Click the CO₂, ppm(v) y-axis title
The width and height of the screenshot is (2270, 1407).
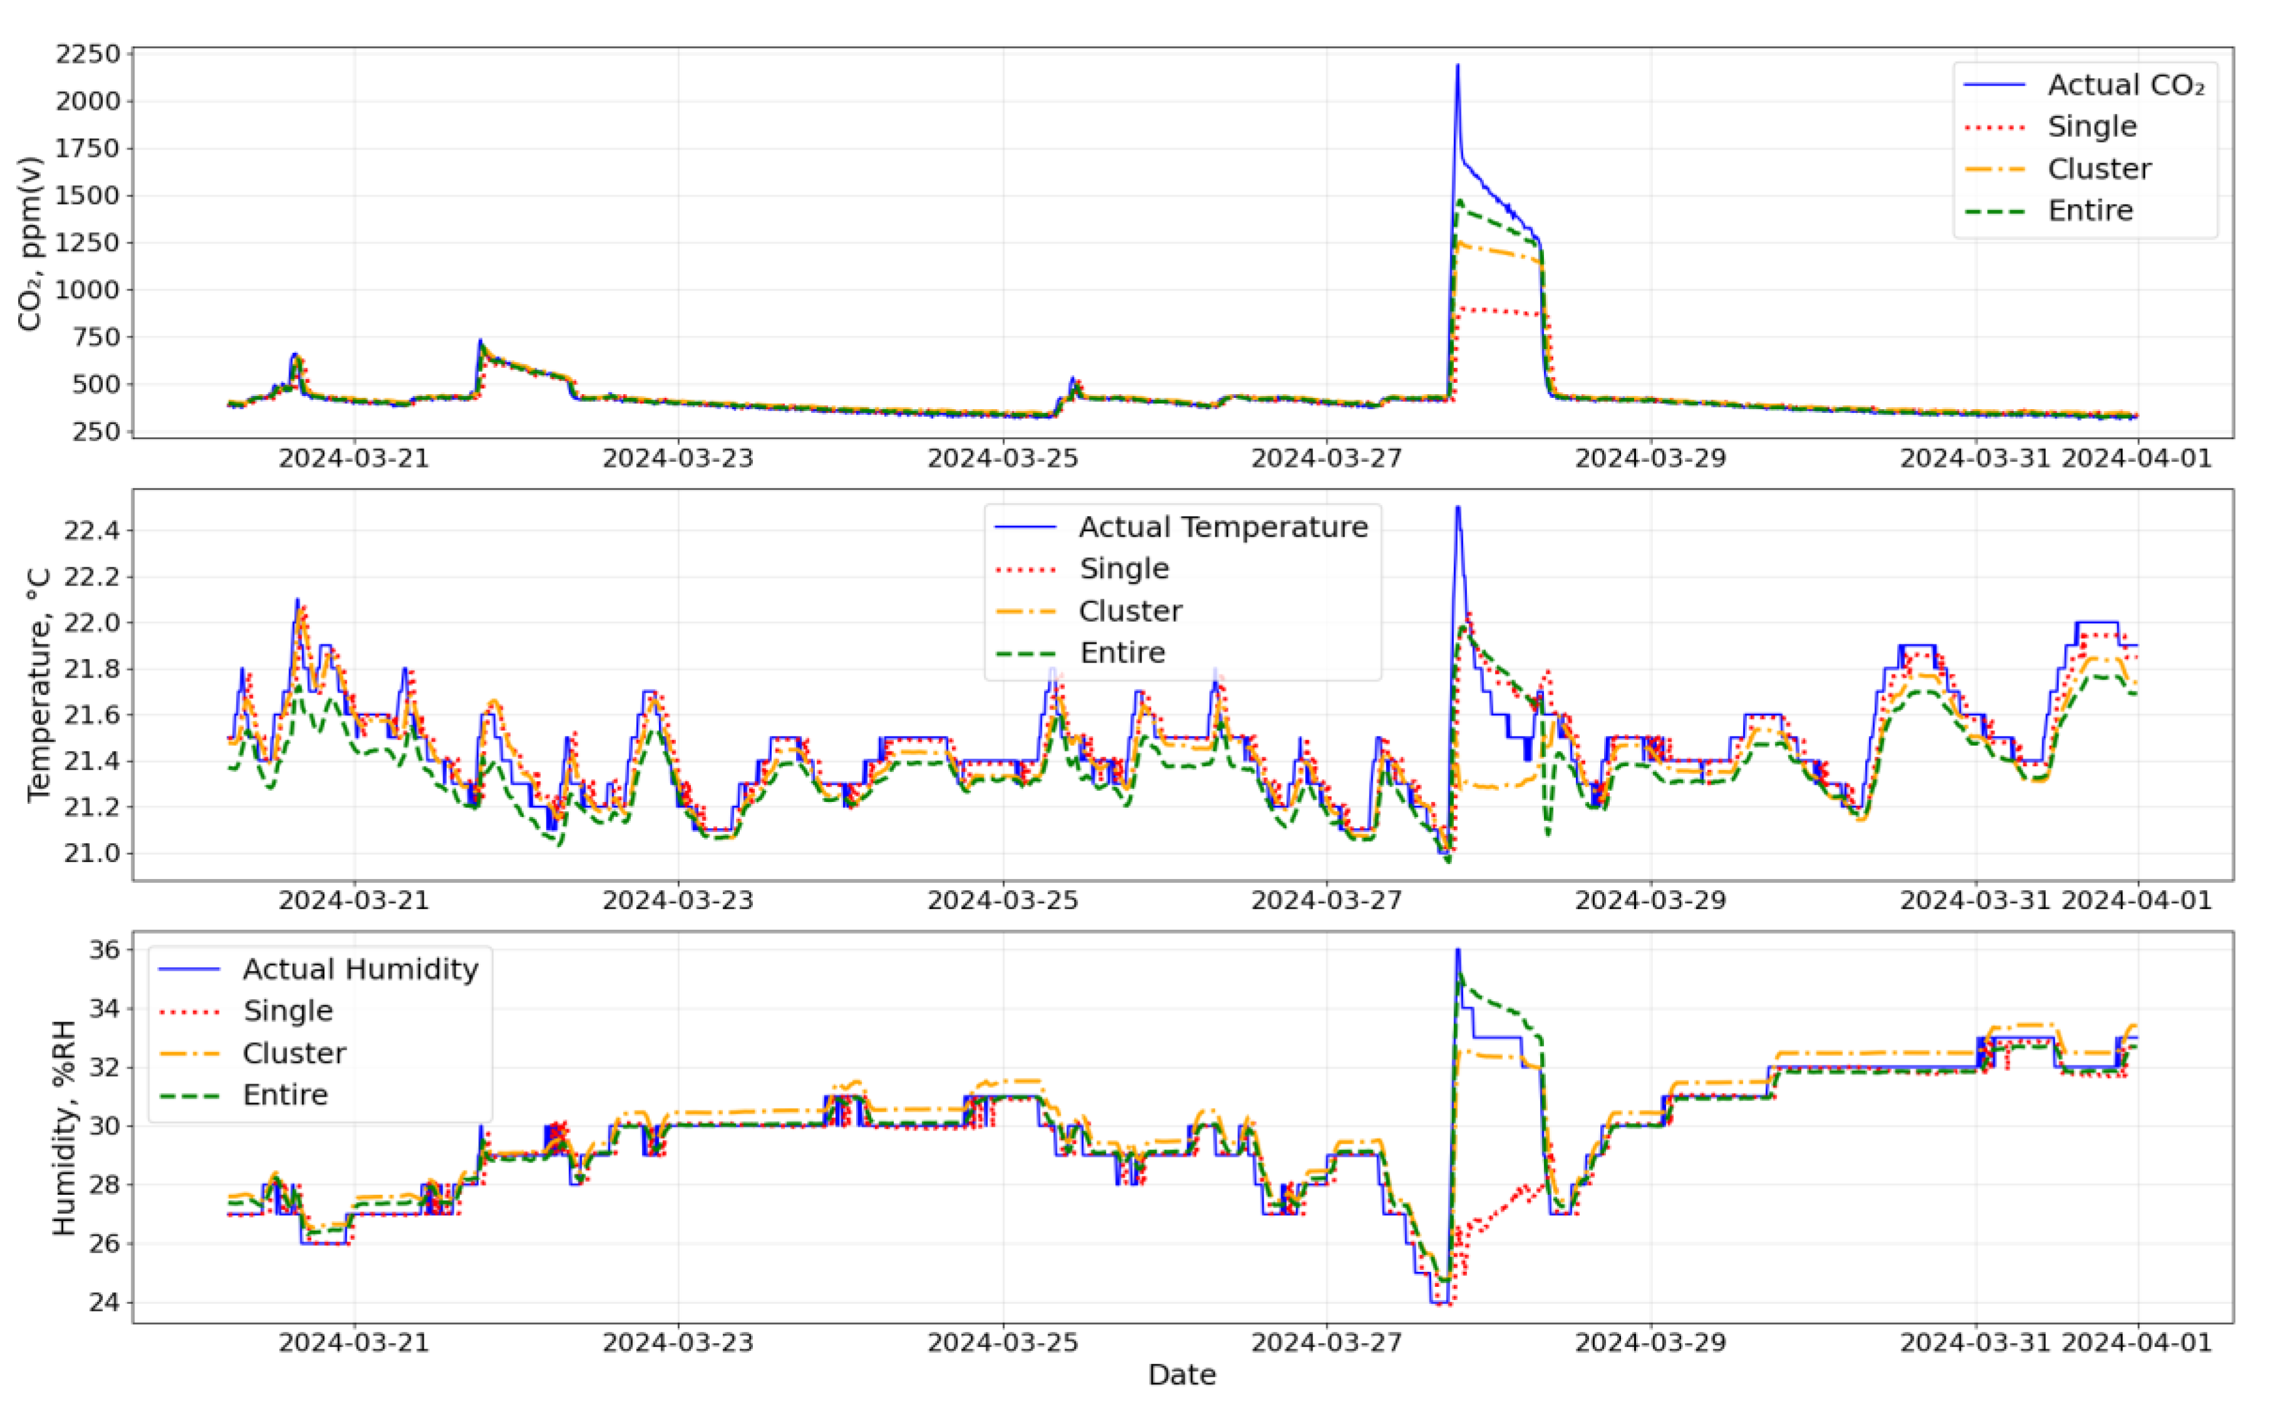point(31,244)
